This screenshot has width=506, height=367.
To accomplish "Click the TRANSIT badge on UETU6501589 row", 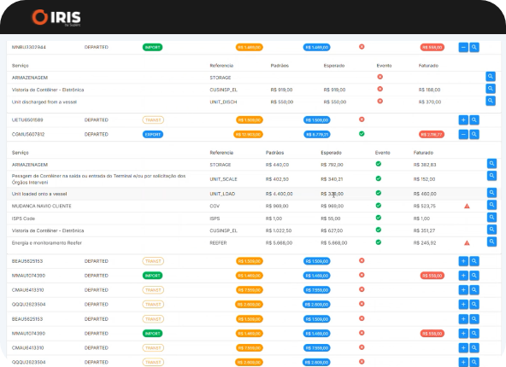I will [153, 119].
